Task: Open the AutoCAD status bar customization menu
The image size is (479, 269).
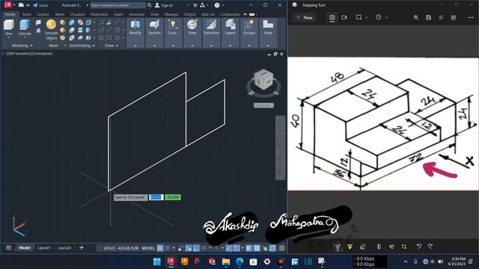Action: (281, 248)
